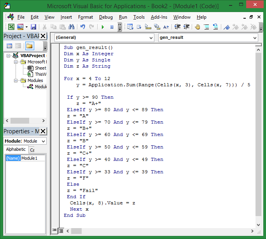Image resolution: width=266 pixels, height=239 pixels.
Task: Open the Format menu
Action: tap(86, 17)
